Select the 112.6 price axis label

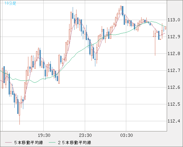coord(174,87)
